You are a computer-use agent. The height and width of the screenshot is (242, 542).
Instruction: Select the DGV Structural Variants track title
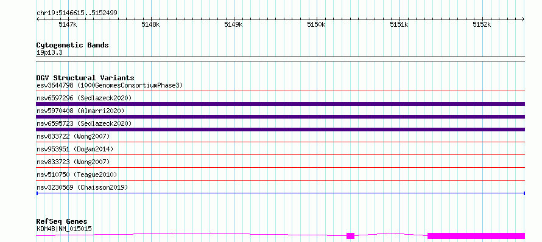click(x=85, y=78)
